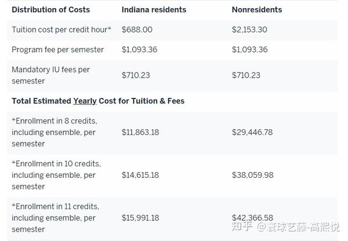Click the 知乎 watermark logo
Image resolution: width=348 pixels, height=241 pixels.
[x=242, y=227]
